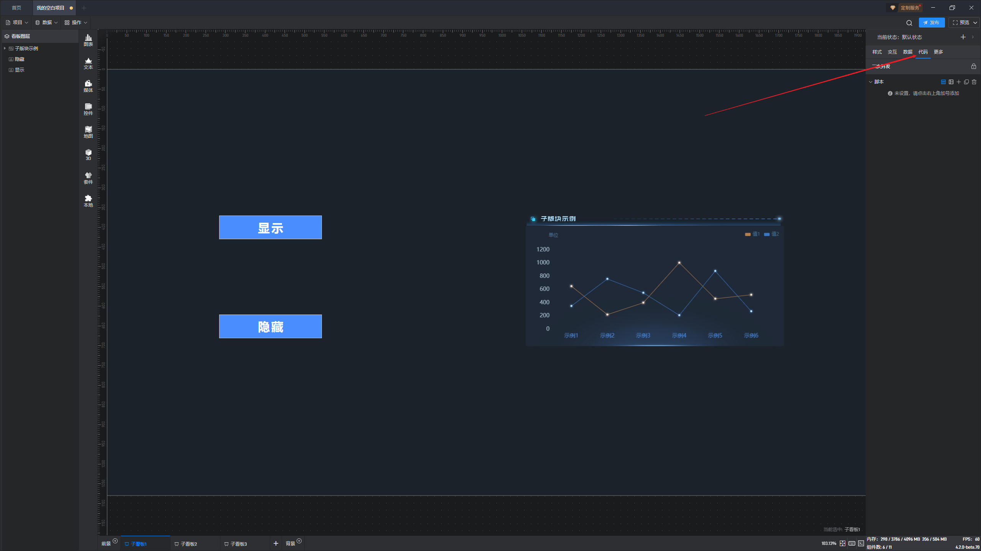Collapse the 脚本 section chevron
The image size is (981, 551).
871,82
